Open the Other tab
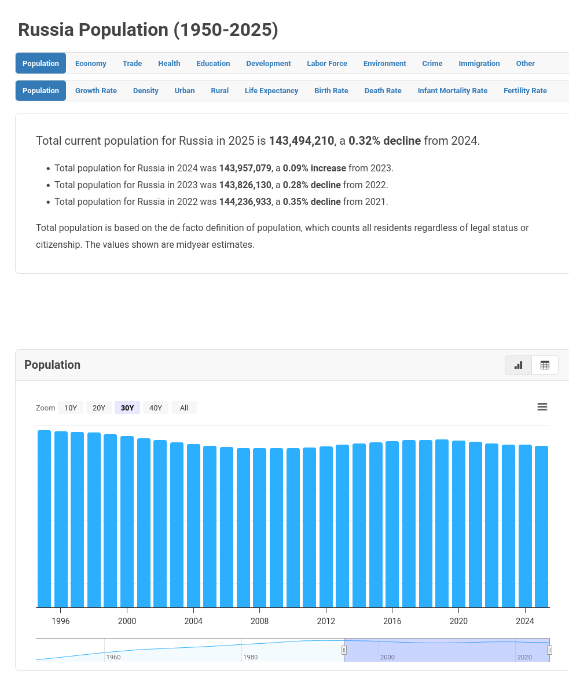Viewport: 569px width, 682px height. click(x=525, y=64)
